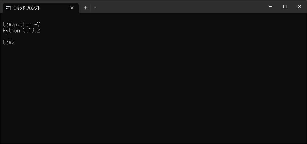Select the コマンド プロンプト tab
Viewport: 307px width, 144px height.
click(x=35, y=8)
